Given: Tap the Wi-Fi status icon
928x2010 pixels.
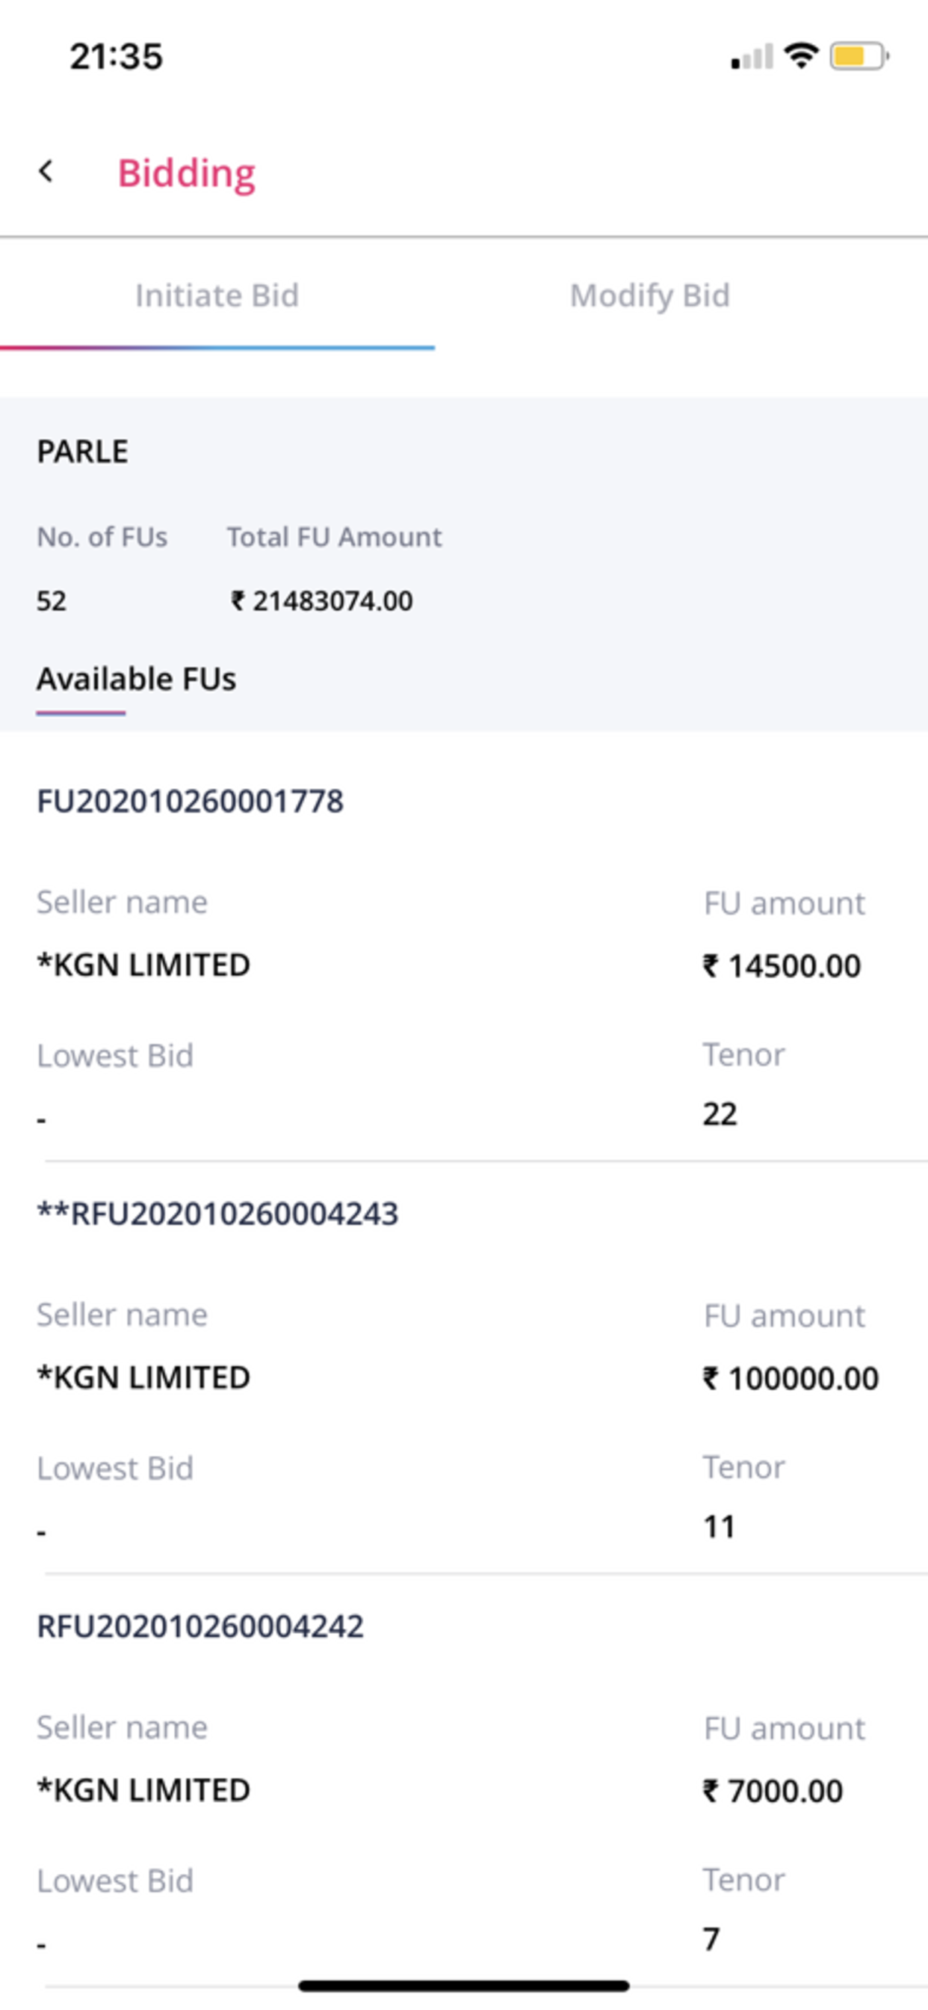Looking at the screenshot, I should pos(801,56).
